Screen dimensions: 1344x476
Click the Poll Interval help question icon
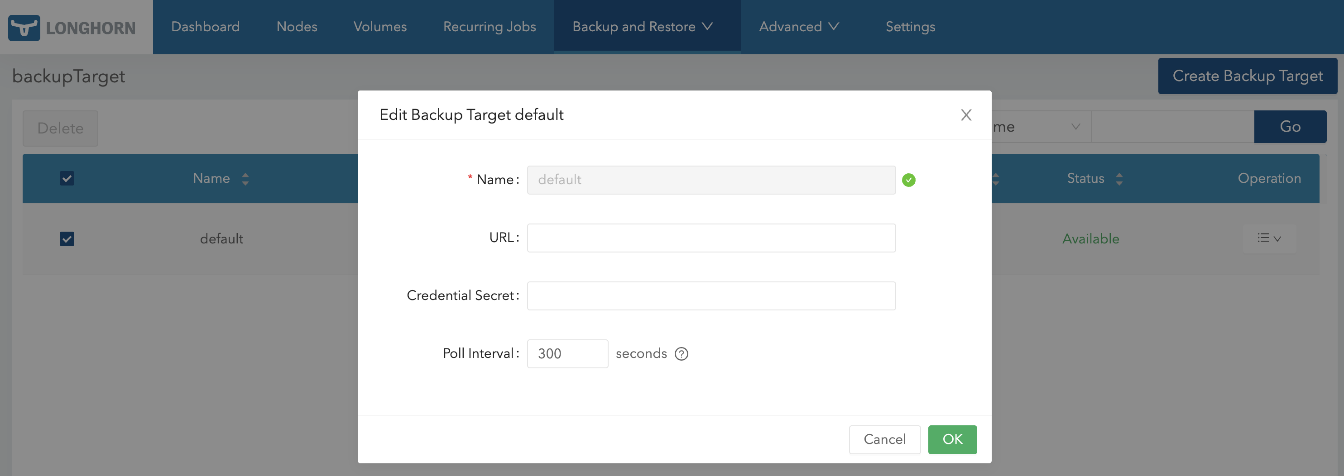point(681,354)
